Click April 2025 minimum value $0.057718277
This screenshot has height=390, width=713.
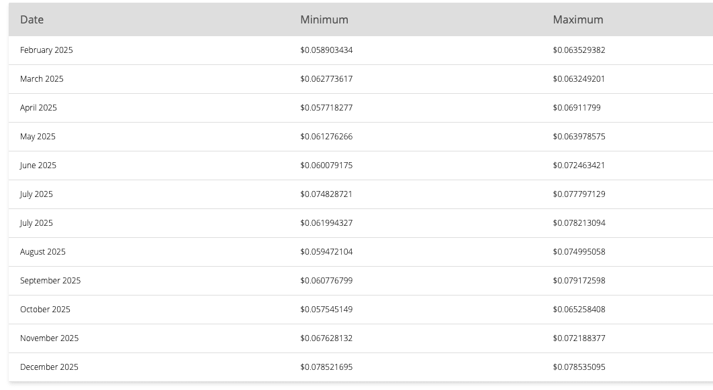tap(326, 108)
